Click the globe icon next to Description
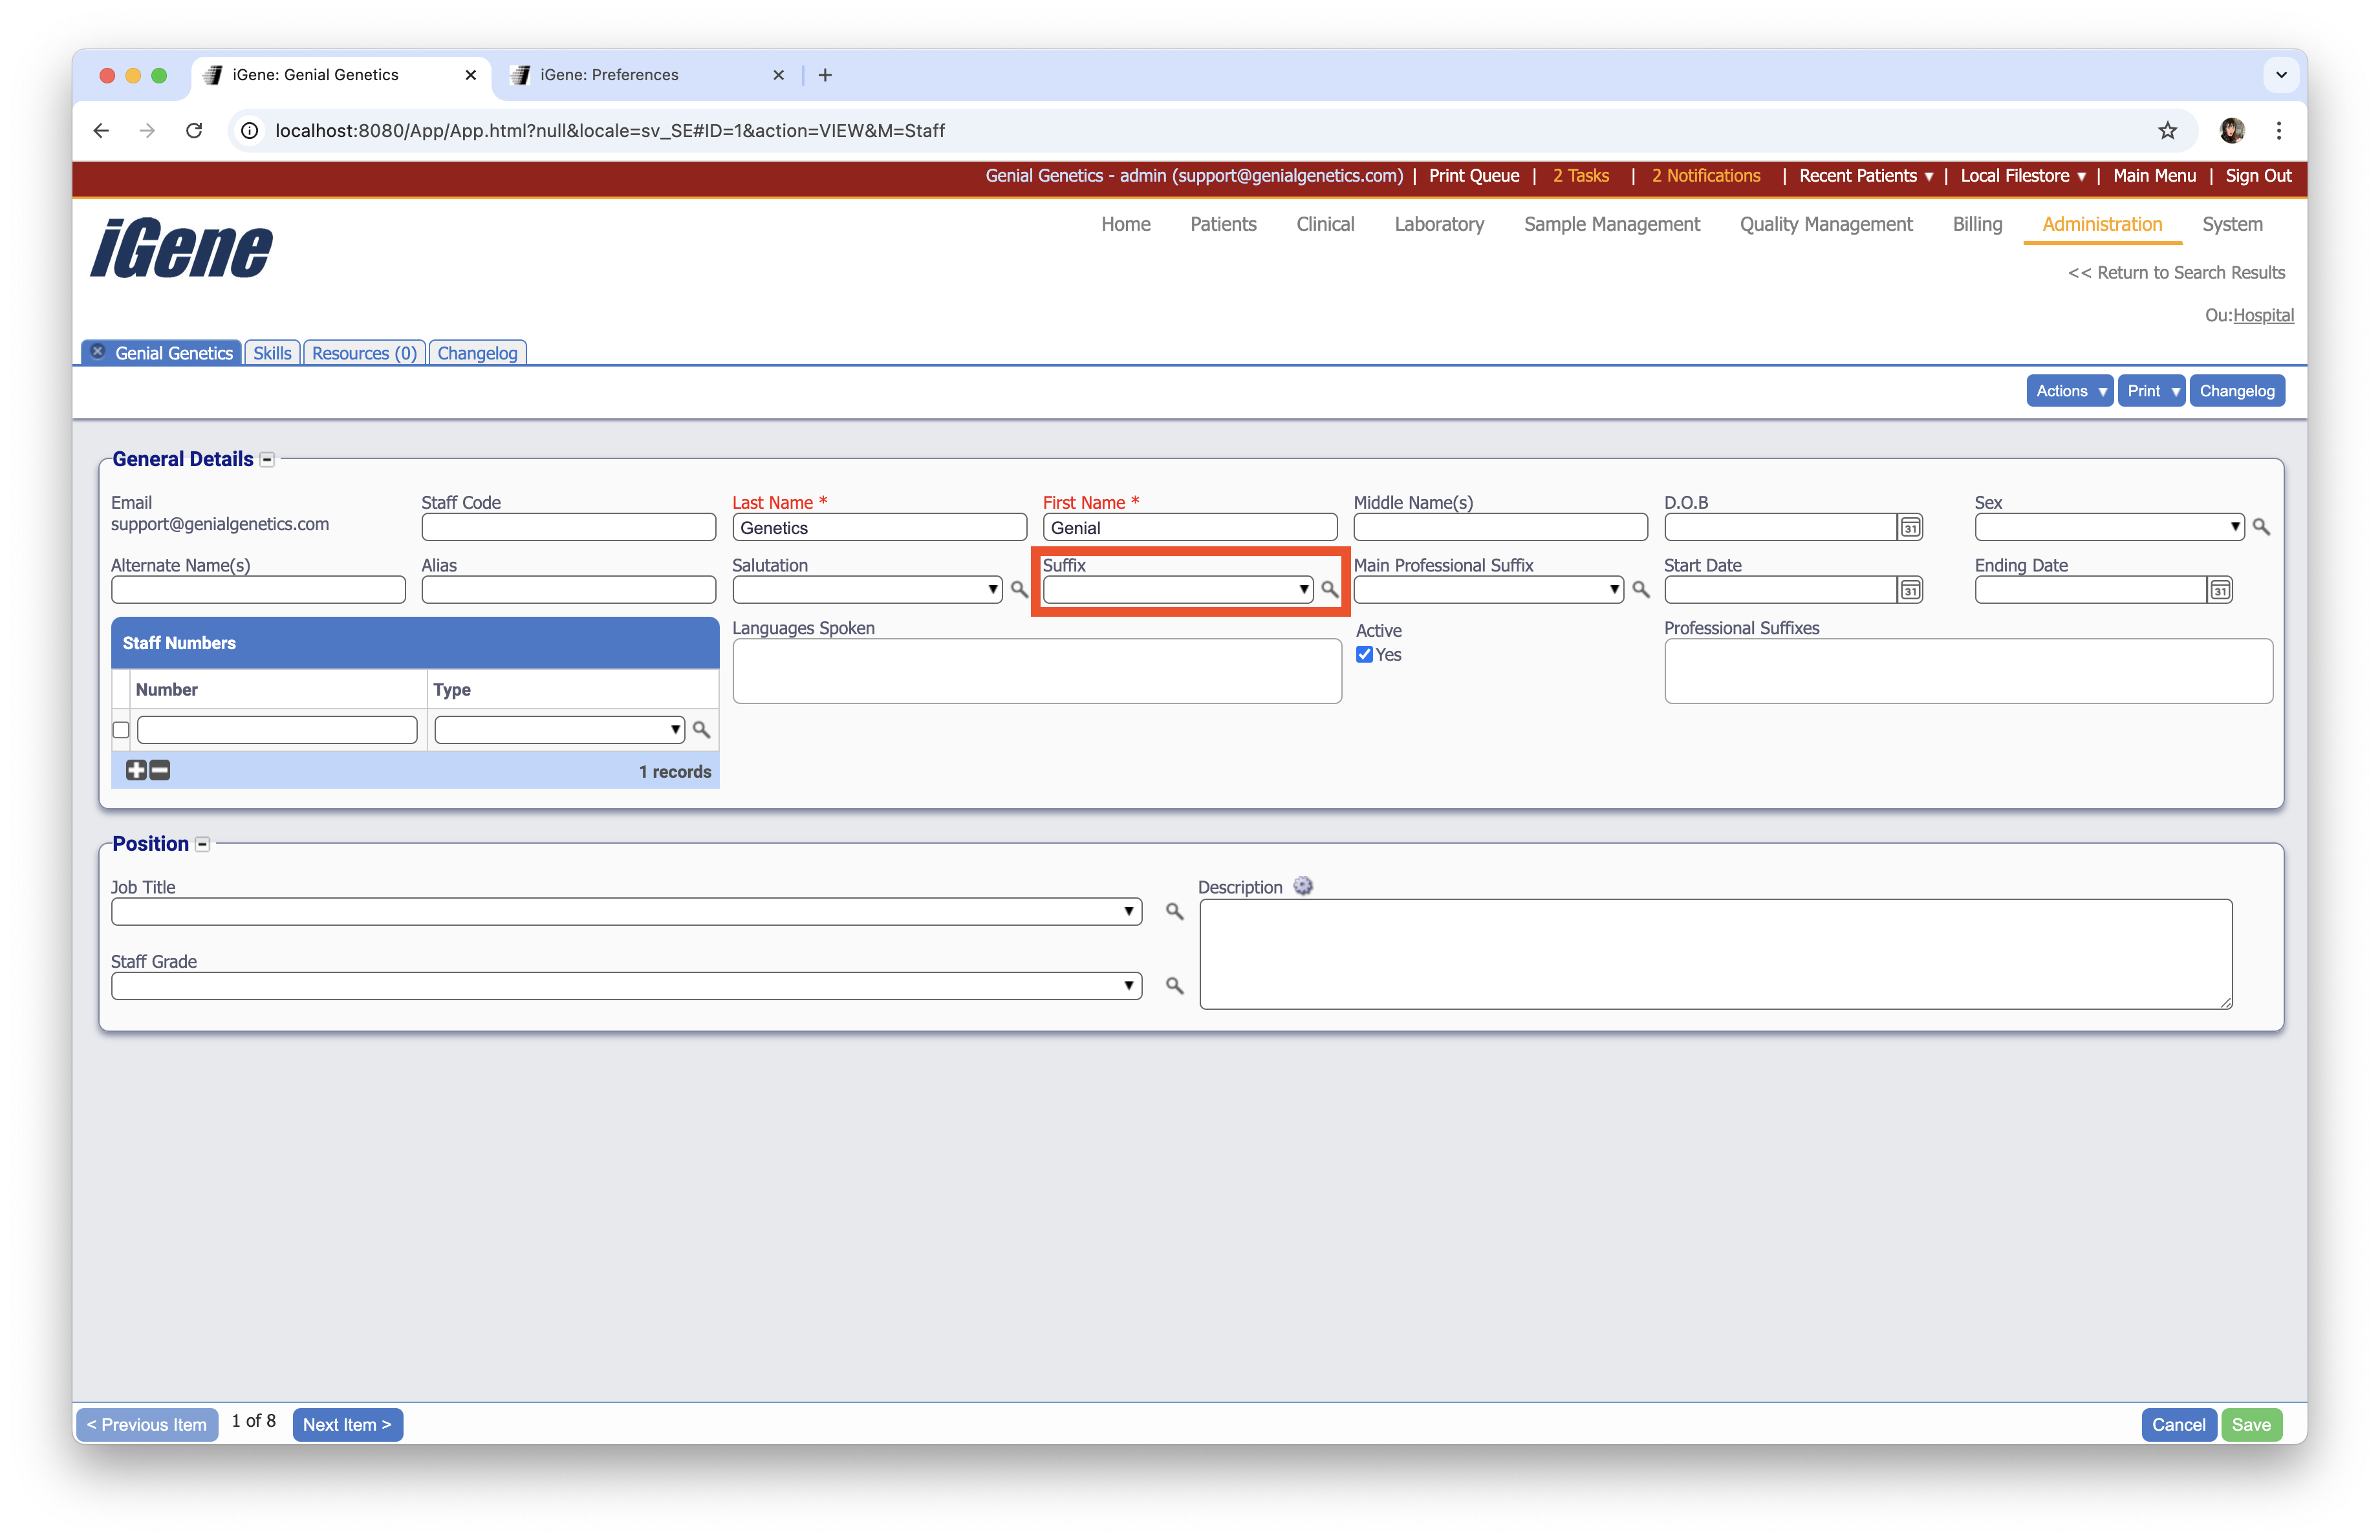This screenshot has height=1540, width=2380. pos(1302,886)
